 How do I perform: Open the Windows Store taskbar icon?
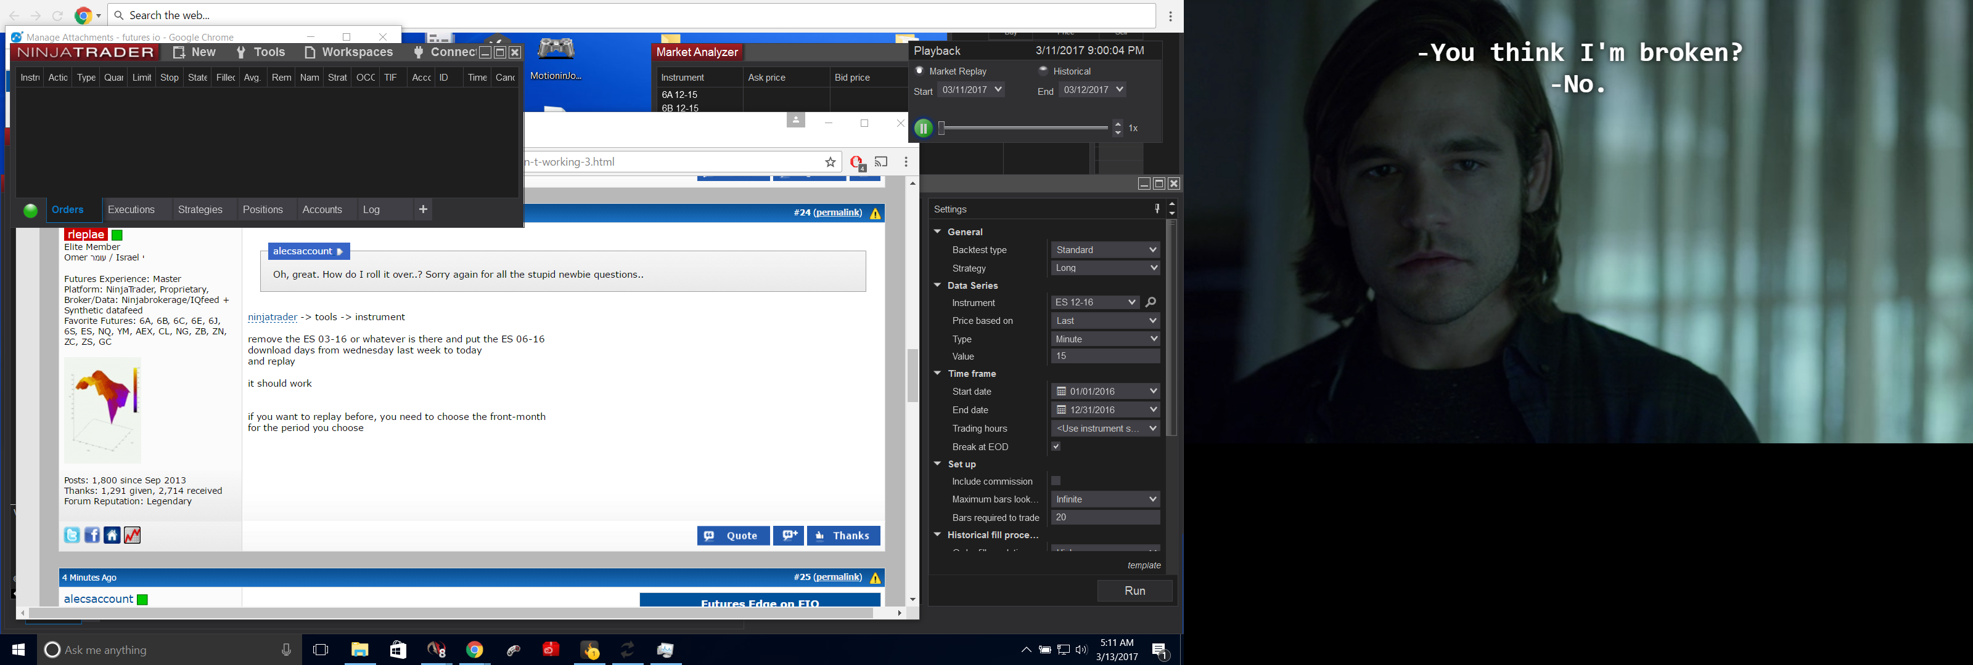tap(398, 650)
